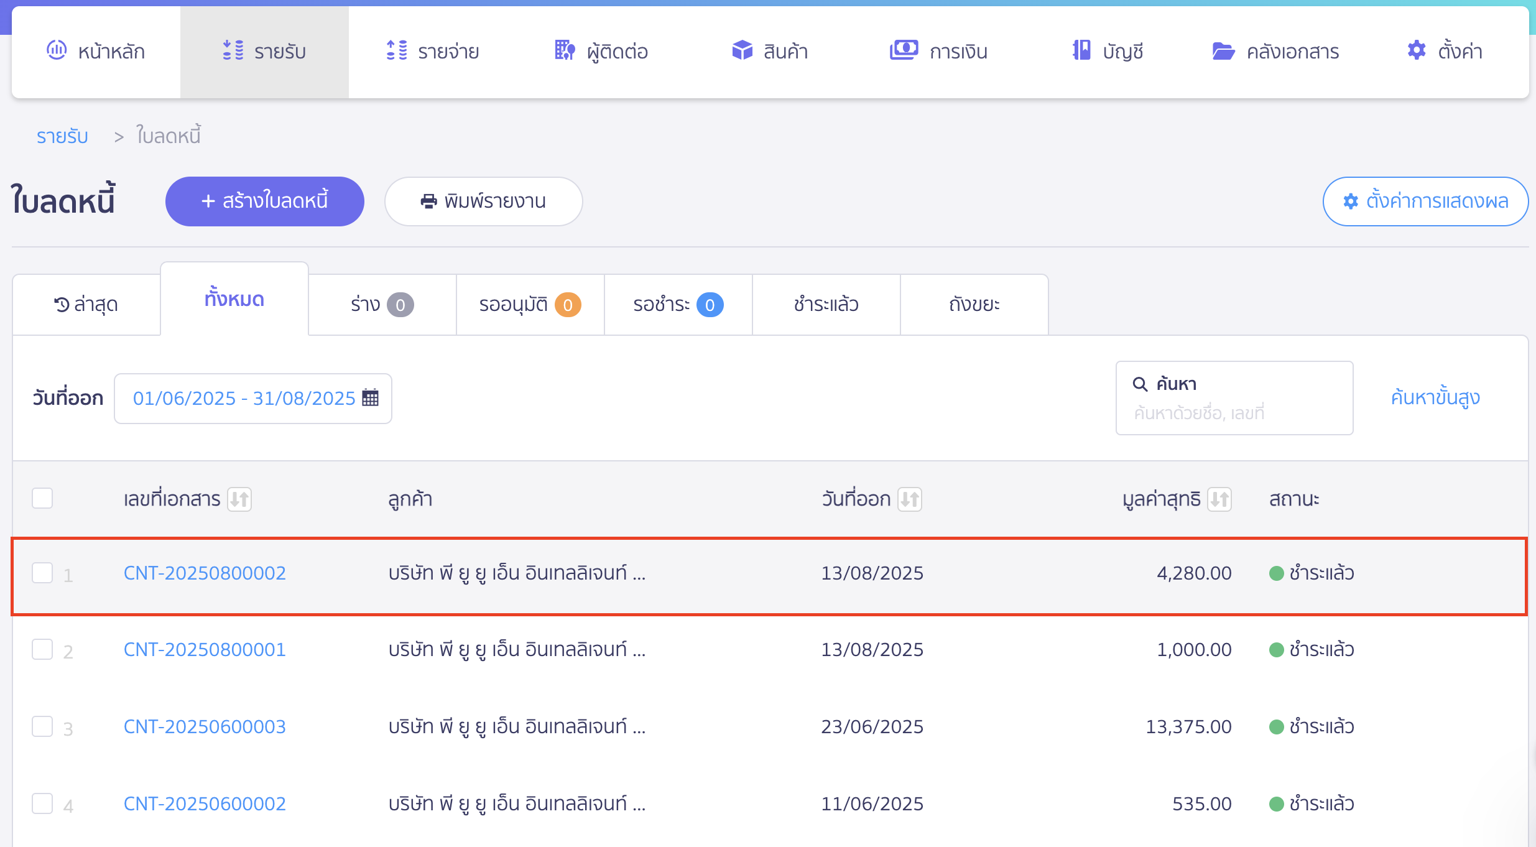This screenshot has height=847, width=1536.
Task: Click the calendar icon in date range field
Action: click(x=370, y=397)
